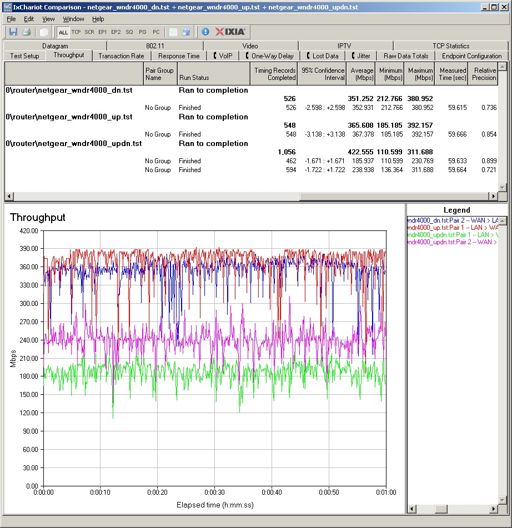Click the legend vertical scrollbar down arrow
Viewport: 512px width, 528px height.
(503, 500)
